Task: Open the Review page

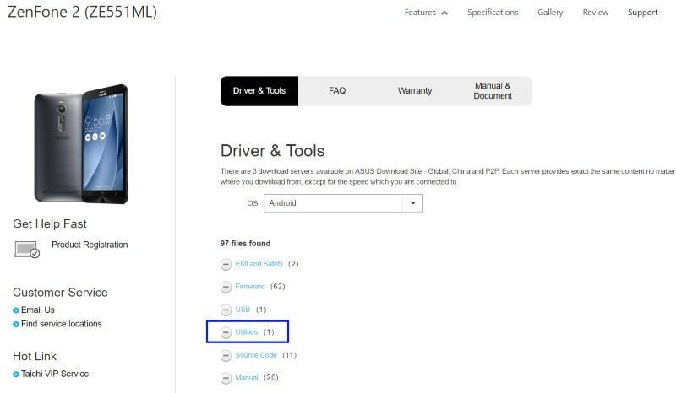Action: pyautogui.click(x=596, y=13)
